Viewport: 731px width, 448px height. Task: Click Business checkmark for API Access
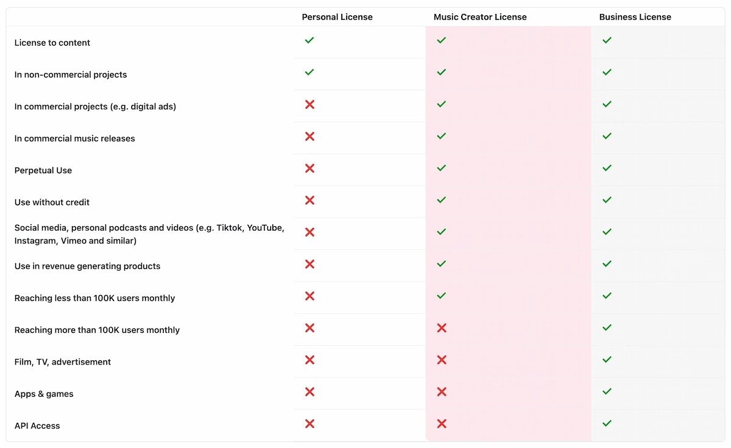tap(607, 423)
